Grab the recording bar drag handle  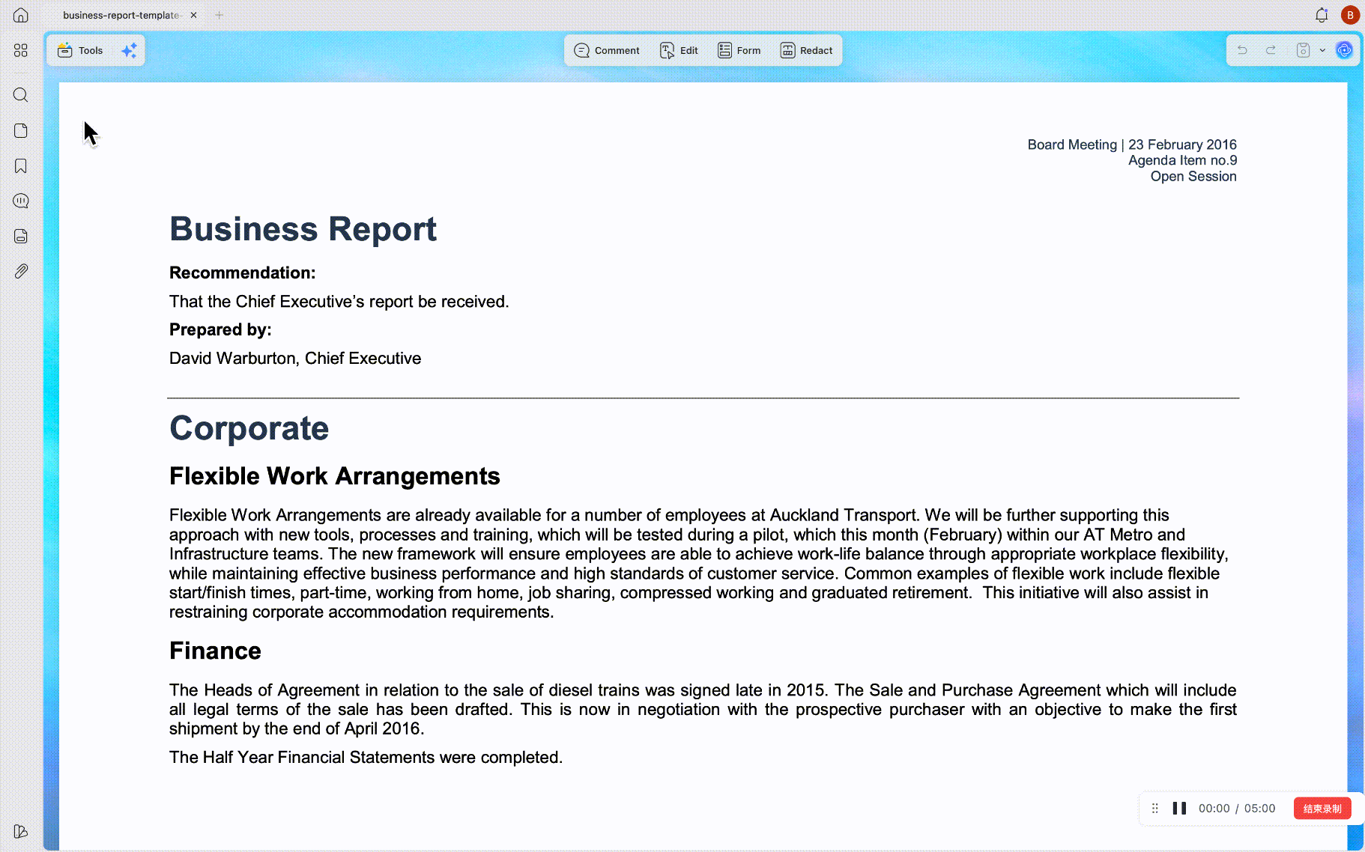pyautogui.click(x=1155, y=809)
